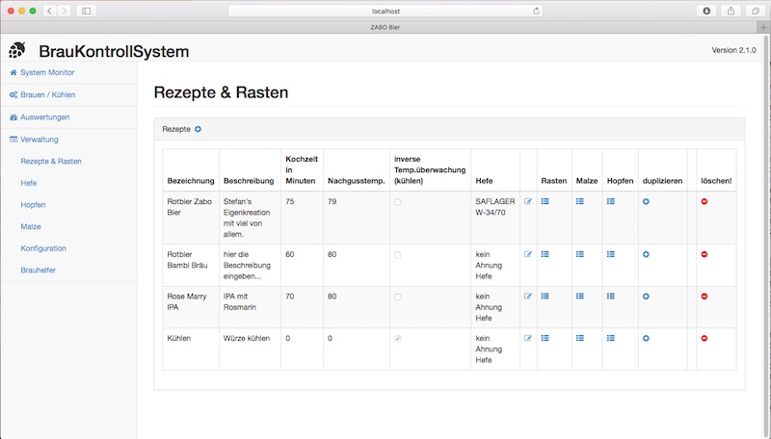This screenshot has height=439, width=771.
Task: Uncheck inverse monitoring for Kühlen recipe
Action: pyautogui.click(x=397, y=338)
